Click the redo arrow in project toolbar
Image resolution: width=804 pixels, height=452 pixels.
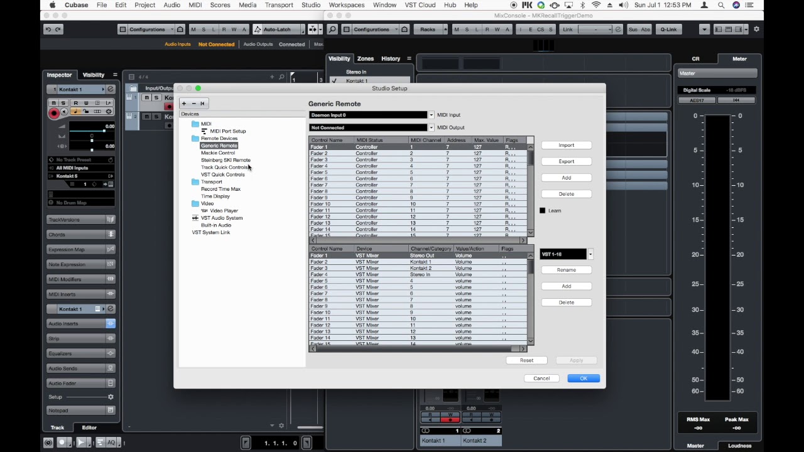(58, 30)
